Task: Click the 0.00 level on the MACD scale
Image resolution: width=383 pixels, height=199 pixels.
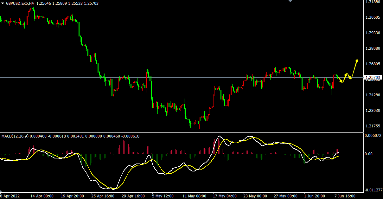Action: [x=369, y=154]
